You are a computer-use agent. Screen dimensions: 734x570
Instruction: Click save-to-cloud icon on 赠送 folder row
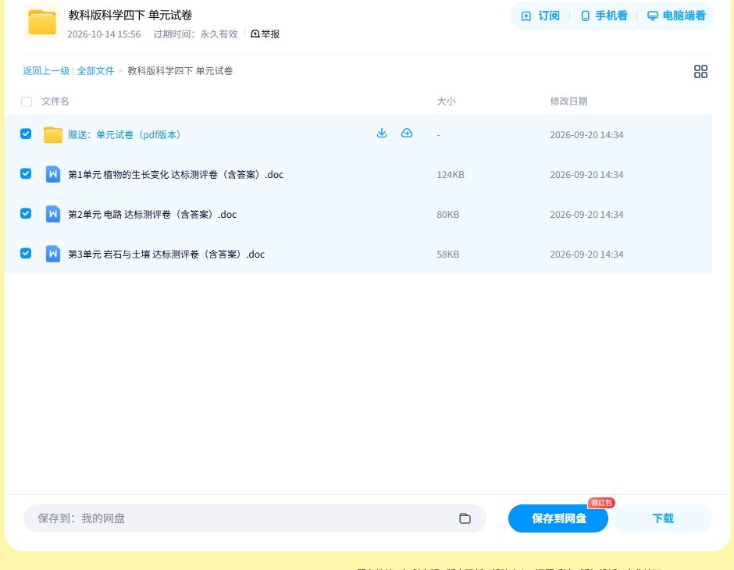click(x=406, y=133)
